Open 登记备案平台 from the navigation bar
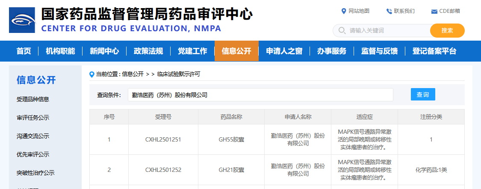 [x=434, y=51]
